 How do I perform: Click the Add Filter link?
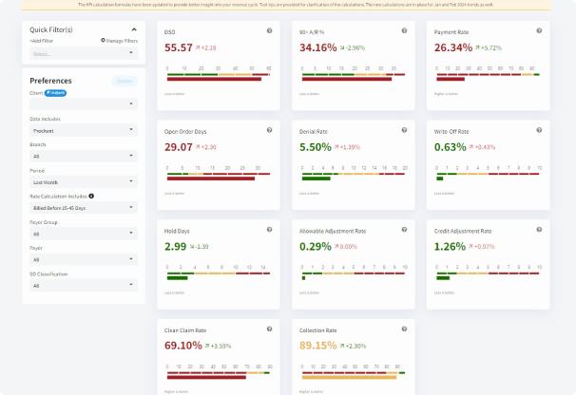click(41, 42)
